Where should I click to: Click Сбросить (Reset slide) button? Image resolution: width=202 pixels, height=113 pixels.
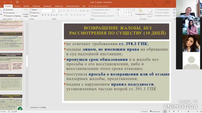[34, 13]
